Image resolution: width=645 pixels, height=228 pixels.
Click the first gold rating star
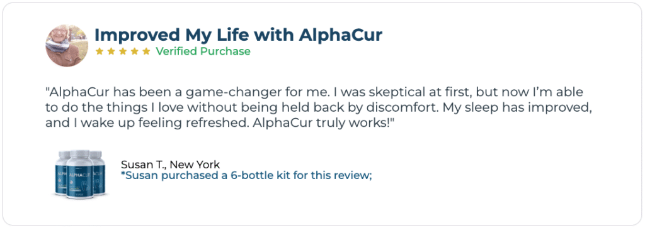coord(99,52)
